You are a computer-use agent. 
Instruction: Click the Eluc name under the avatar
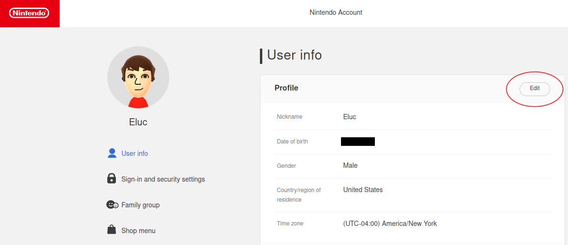[x=138, y=122]
